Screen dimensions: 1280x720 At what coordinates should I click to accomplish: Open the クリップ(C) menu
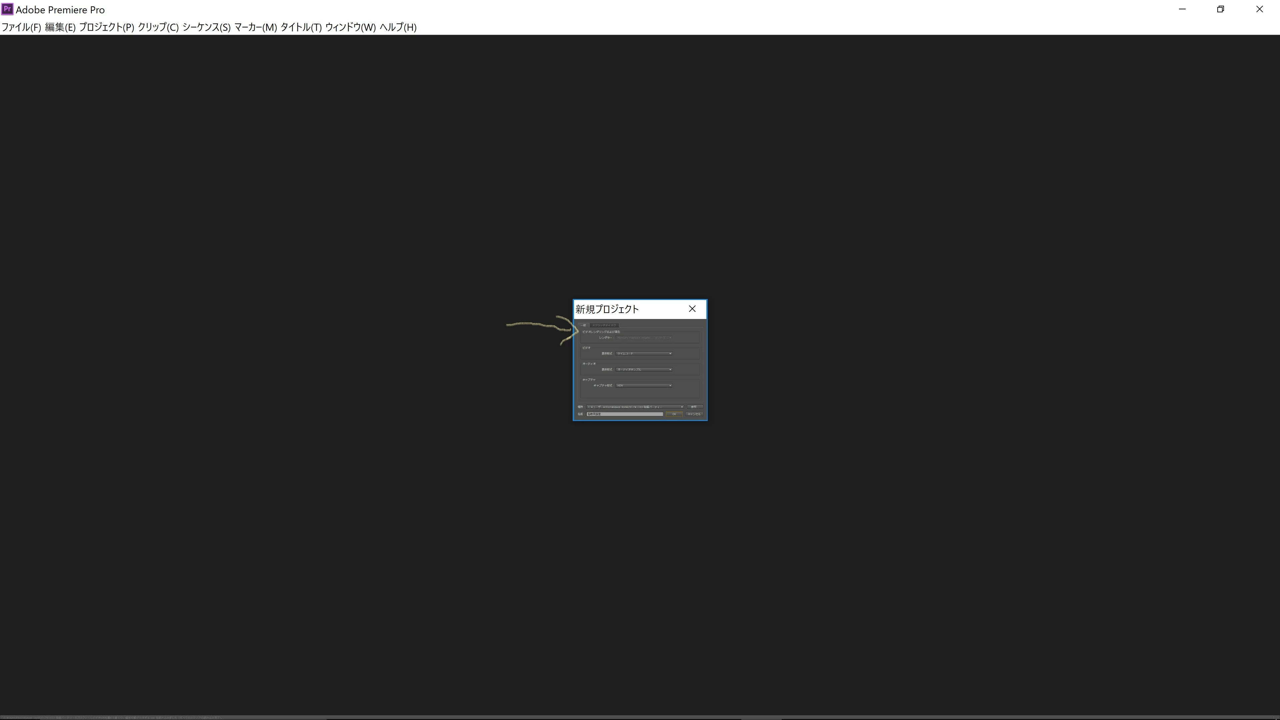tap(158, 27)
